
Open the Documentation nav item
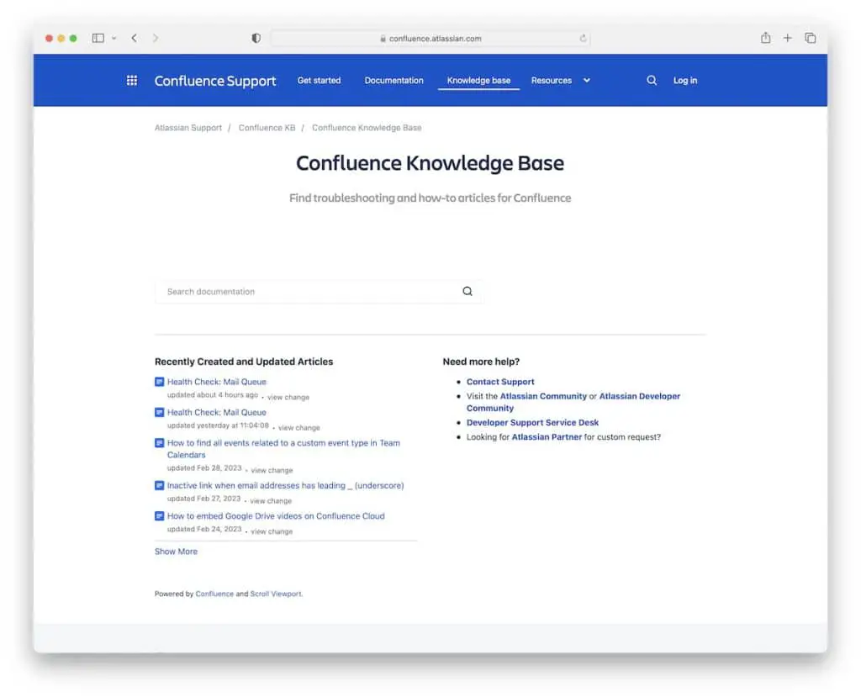394,81
